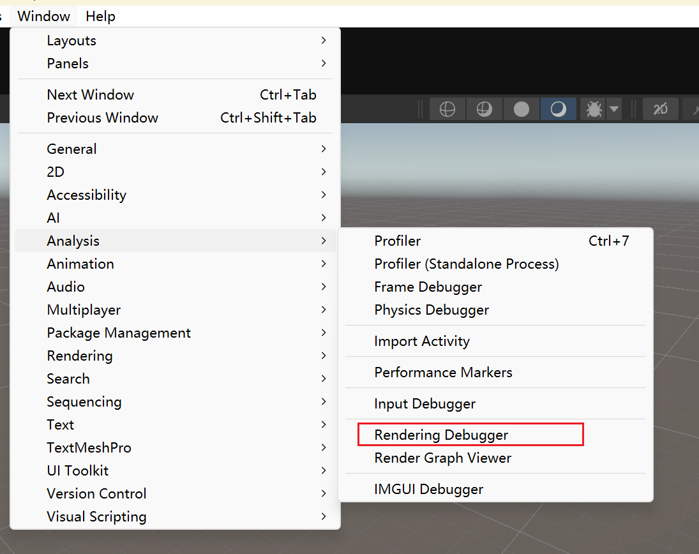The height and width of the screenshot is (554, 699).
Task: Toggle the 2D scene view button
Action: [x=660, y=110]
